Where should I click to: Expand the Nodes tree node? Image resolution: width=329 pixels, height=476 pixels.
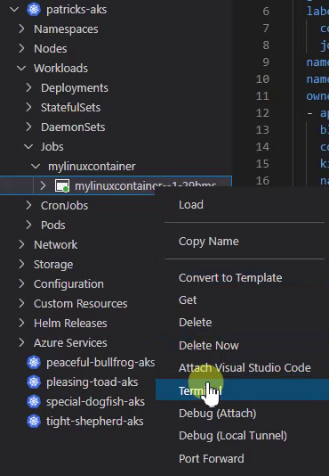(x=21, y=48)
